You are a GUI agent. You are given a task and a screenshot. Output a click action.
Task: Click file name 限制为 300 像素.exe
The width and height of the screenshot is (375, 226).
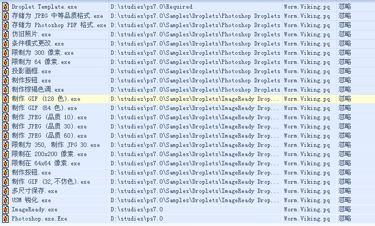(42, 53)
